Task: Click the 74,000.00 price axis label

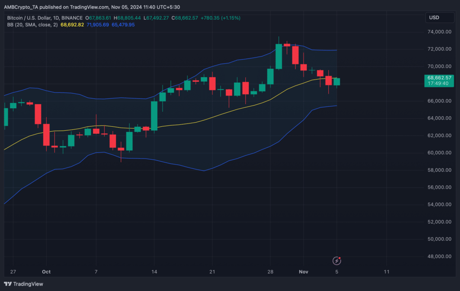Action: (439, 32)
